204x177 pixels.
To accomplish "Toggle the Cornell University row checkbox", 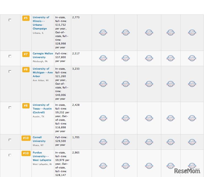I will click(10, 140).
